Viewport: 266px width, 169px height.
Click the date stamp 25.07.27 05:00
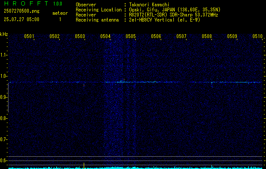22,19
